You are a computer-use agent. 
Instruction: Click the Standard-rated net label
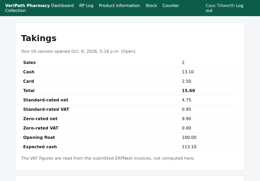45,100
